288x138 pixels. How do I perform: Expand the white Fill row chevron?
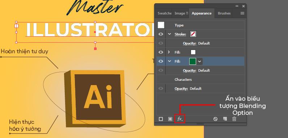(x=169, y=52)
